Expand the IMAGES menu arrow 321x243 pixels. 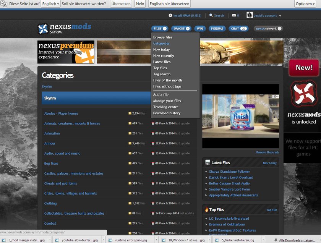(188, 29)
